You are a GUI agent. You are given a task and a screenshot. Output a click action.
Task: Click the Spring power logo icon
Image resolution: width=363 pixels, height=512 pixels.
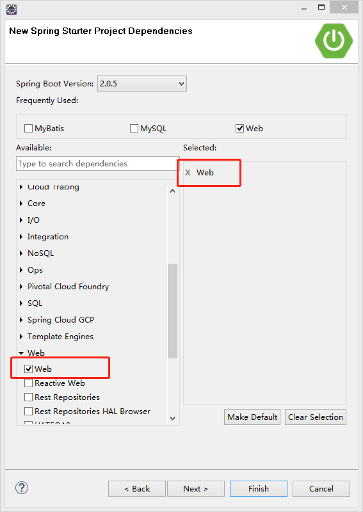coord(334,41)
